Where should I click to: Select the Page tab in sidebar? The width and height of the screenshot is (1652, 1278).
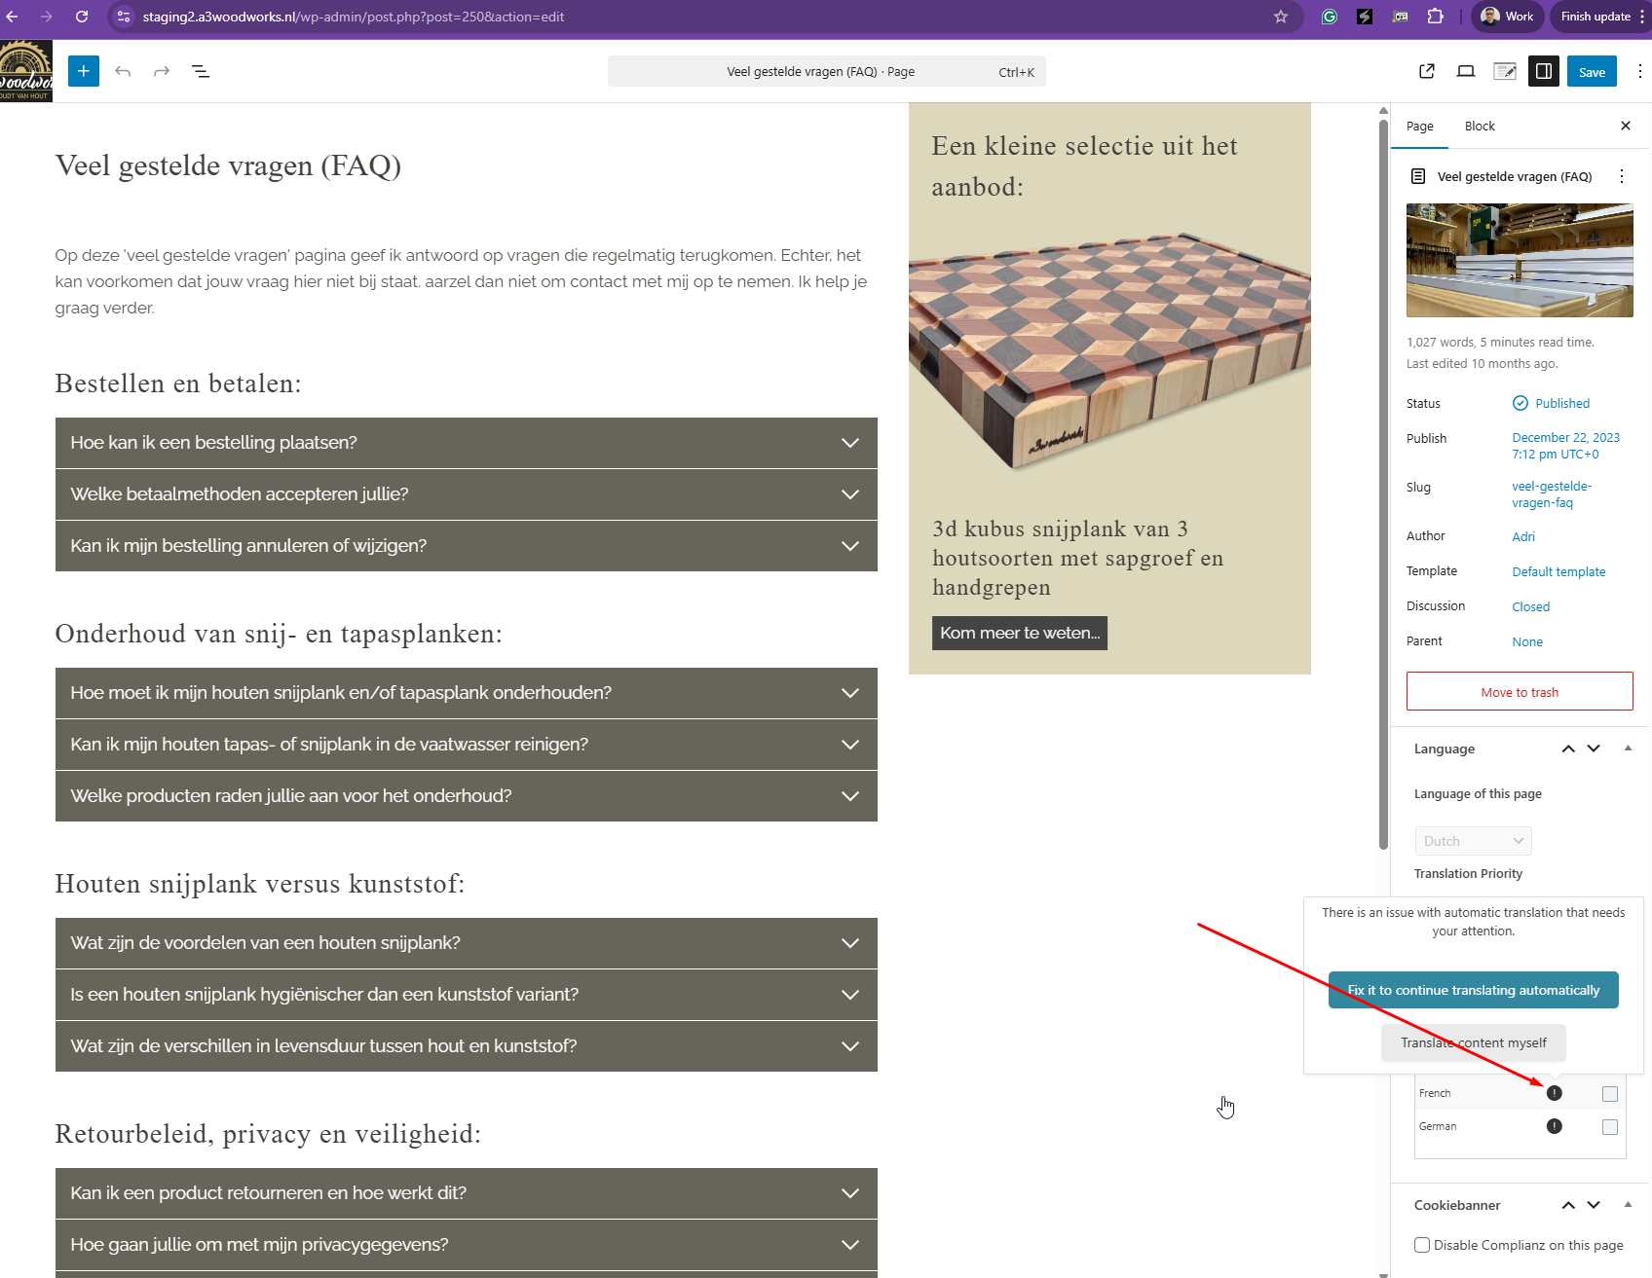click(x=1419, y=127)
